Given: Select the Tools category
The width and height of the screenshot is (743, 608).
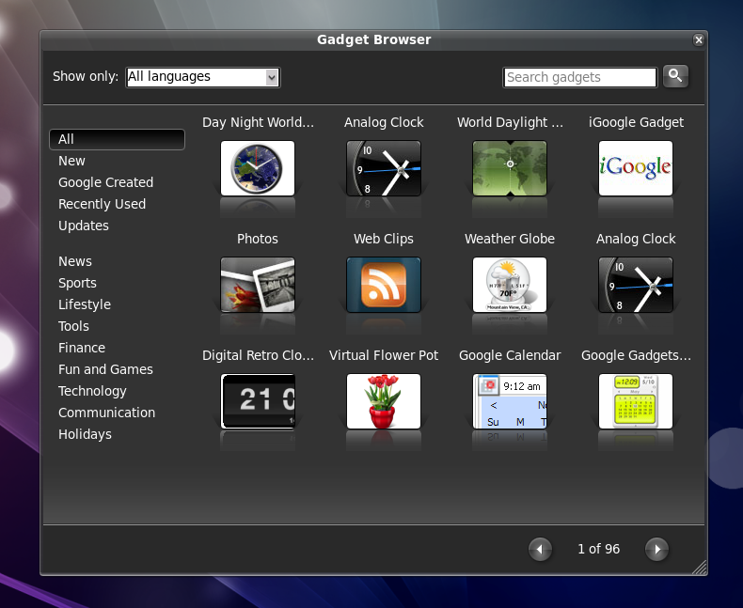Looking at the screenshot, I should tap(73, 326).
